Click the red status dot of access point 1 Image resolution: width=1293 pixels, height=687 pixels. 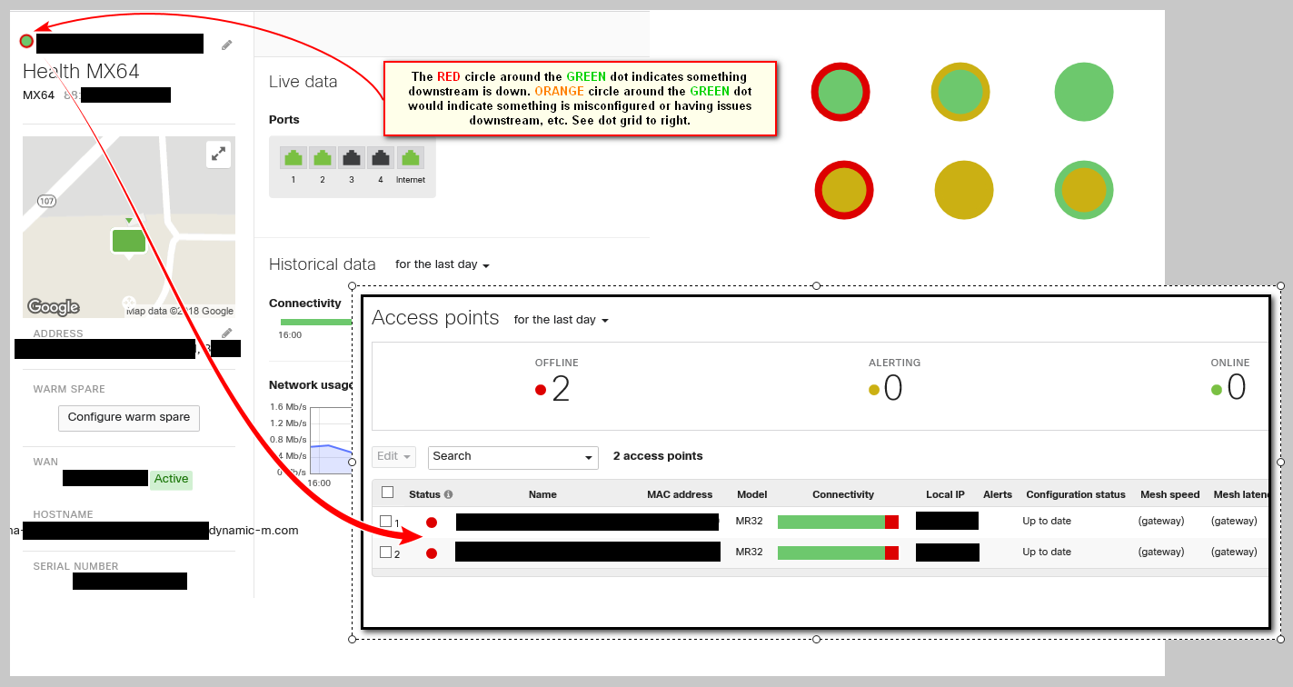[x=432, y=522]
